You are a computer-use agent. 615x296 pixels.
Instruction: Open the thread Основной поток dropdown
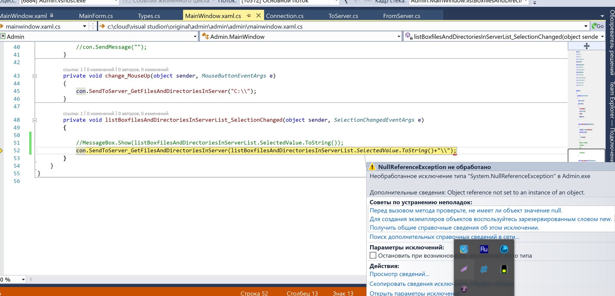pyautogui.click(x=336, y=2)
